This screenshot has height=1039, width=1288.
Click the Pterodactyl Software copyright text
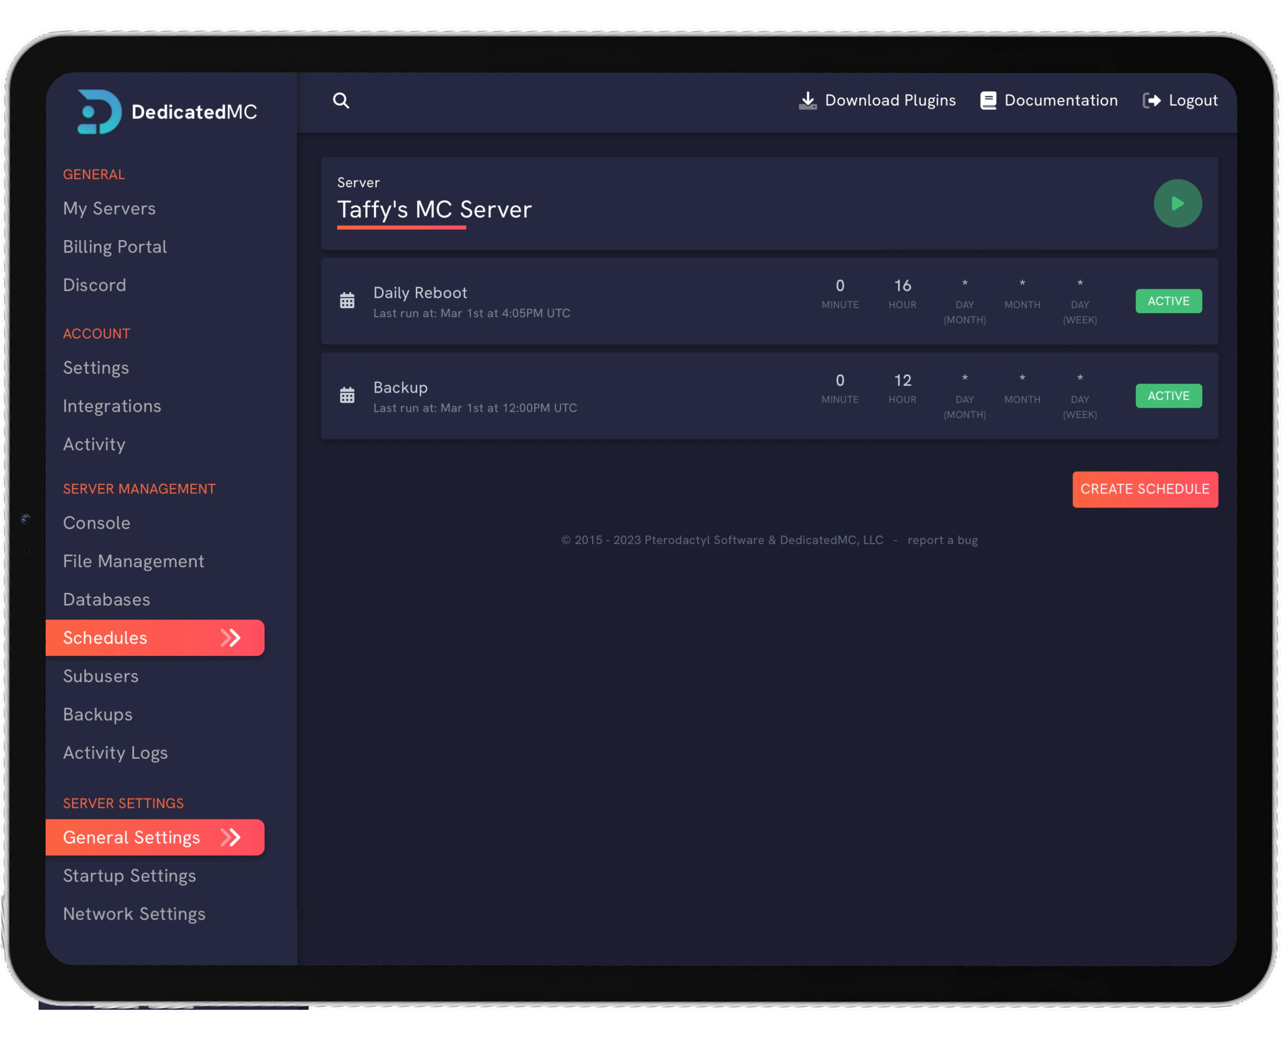[x=722, y=540]
